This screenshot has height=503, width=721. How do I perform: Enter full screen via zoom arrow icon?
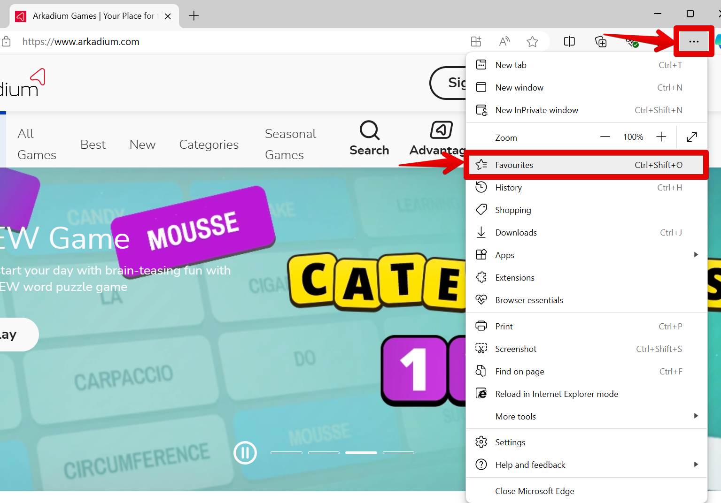(x=692, y=137)
